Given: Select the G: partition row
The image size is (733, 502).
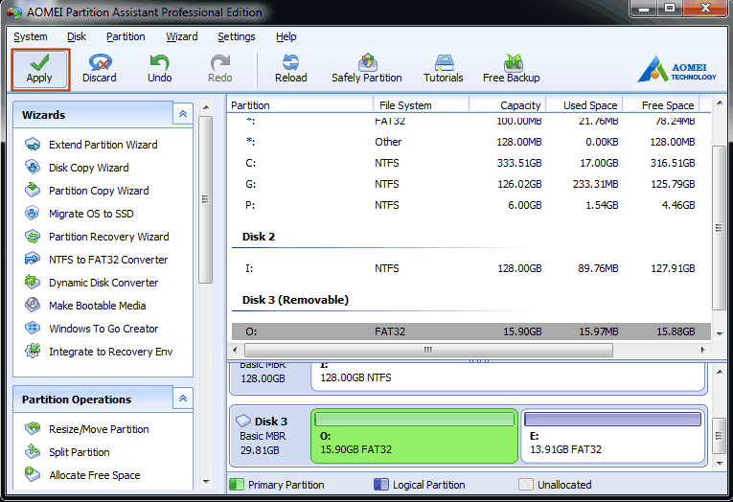Looking at the screenshot, I should tap(470, 184).
